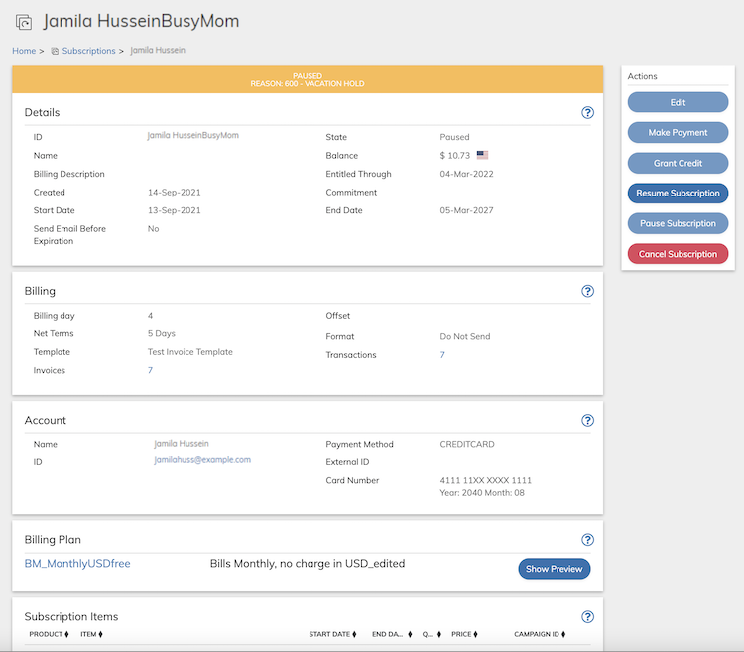Viewport: 744px width, 652px height.
Task: Select Format value Do Not Send
Action: click(x=465, y=336)
